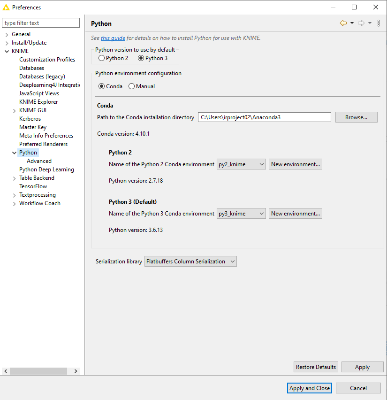Select Customization Profiles preferences

coord(47,60)
